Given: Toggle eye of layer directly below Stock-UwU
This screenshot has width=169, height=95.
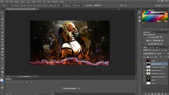Looking at the screenshot, I should (x=144, y=67).
